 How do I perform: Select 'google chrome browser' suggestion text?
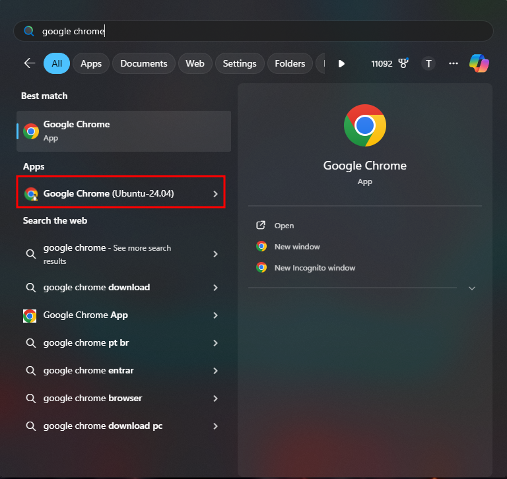tap(92, 399)
